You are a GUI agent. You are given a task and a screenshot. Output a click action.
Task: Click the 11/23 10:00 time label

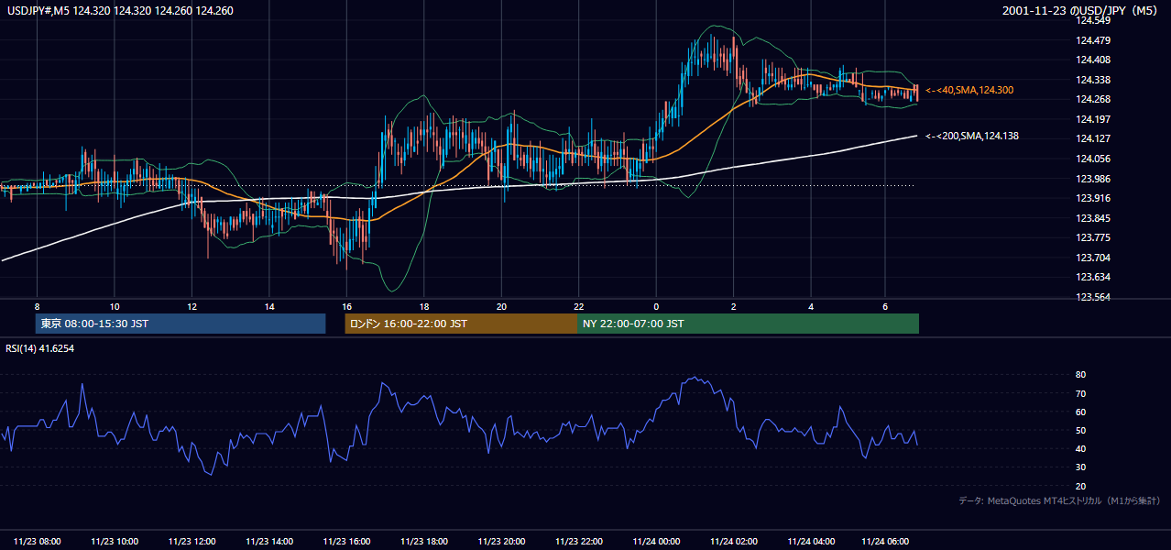pos(115,542)
